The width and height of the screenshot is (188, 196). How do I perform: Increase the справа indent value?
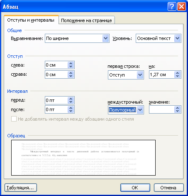click(71, 73)
